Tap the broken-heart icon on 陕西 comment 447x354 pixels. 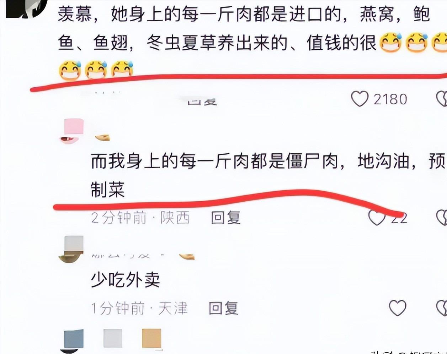pyautogui.click(x=442, y=217)
